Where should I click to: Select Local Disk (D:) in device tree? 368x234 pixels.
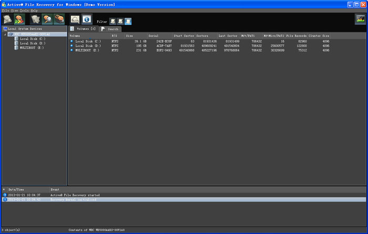click(x=33, y=44)
